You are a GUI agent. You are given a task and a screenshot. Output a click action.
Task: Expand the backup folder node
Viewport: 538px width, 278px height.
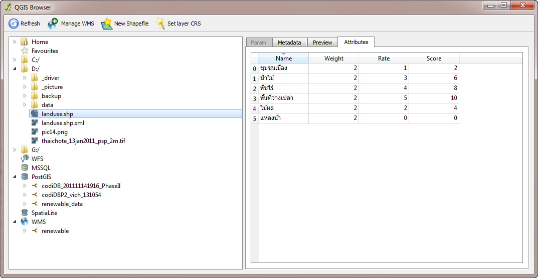pyautogui.click(x=25, y=96)
